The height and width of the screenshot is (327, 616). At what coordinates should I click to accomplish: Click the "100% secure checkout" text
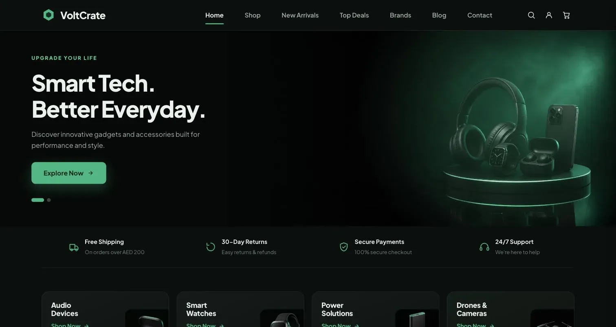pyautogui.click(x=383, y=252)
